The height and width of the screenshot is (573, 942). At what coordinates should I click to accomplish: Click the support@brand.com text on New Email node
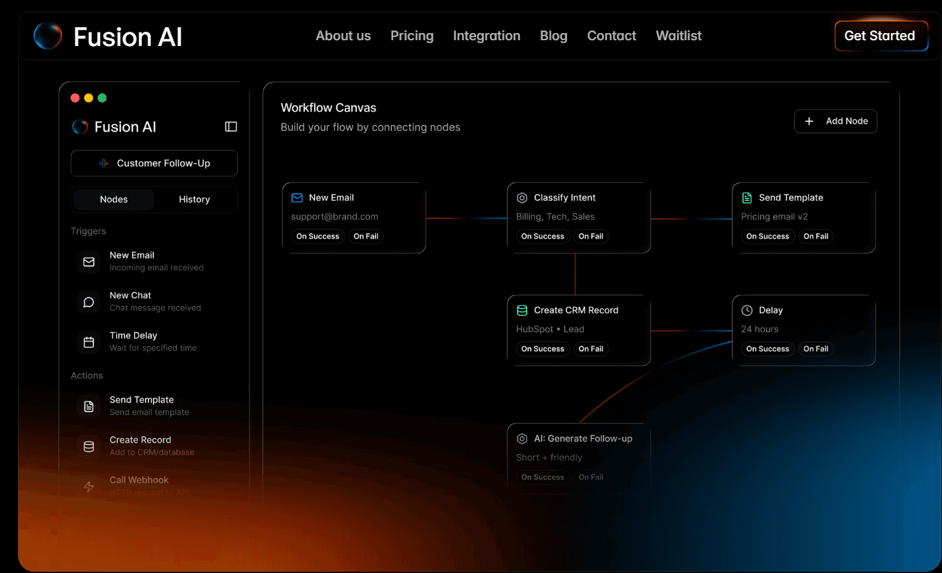(x=334, y=217)
